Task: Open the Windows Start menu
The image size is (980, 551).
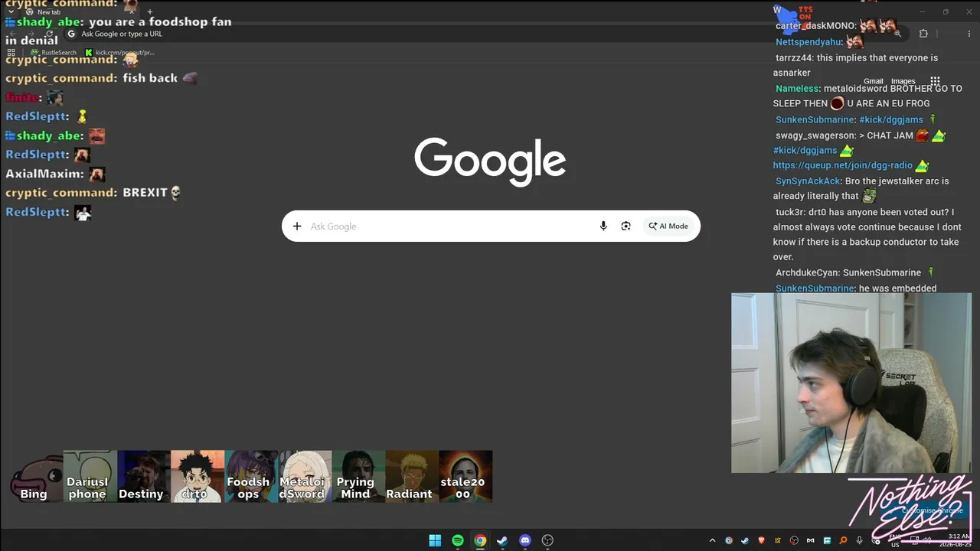Action: 435,540
